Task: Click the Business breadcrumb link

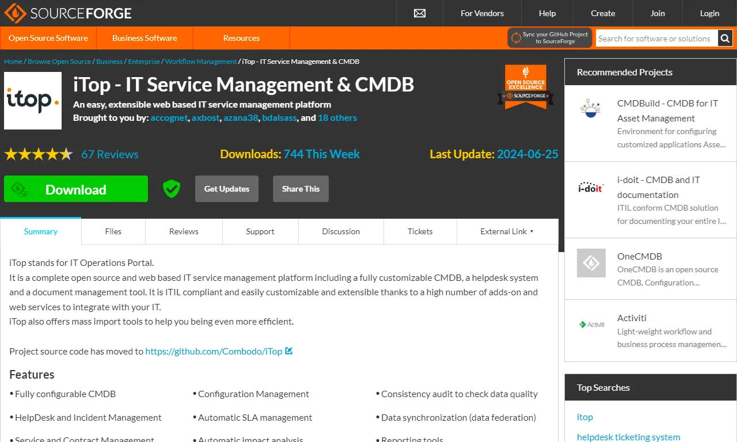Action: point(109,62)
